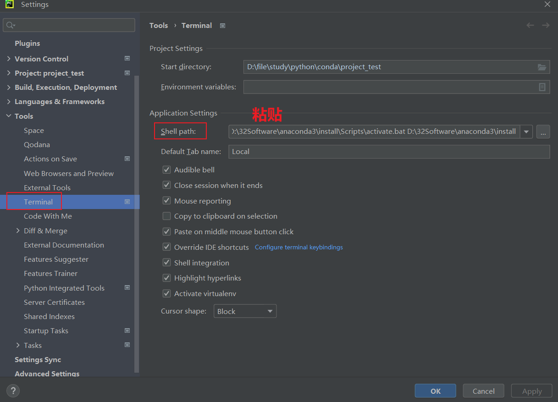
Task: Click the project icon next to Project: project_test
Action: (x=127, y=73)
